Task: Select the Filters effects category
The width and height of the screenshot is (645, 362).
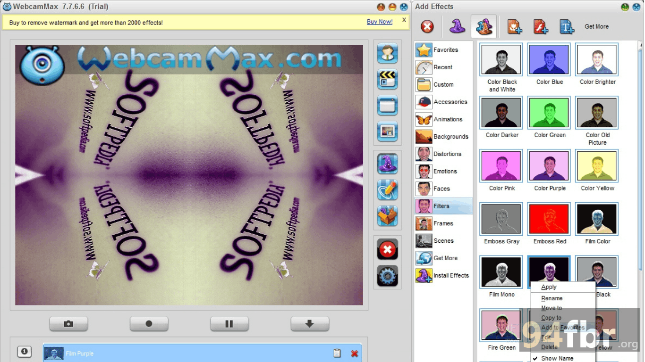Action: click(x=443, y=206)
